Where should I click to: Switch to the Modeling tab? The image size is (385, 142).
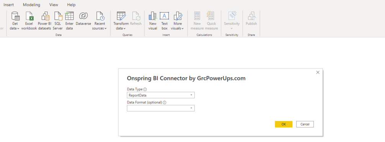31,5
